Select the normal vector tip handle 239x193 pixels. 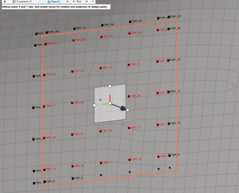click(x=127, y=110)
